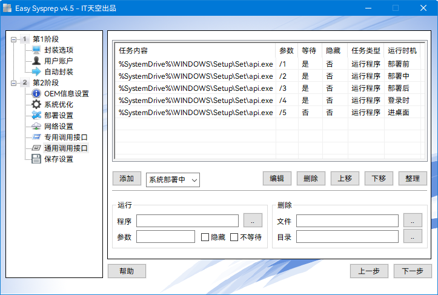Click the 进桌面 cell
This screenshot has width=438, height=295.
tap(399, 112)
